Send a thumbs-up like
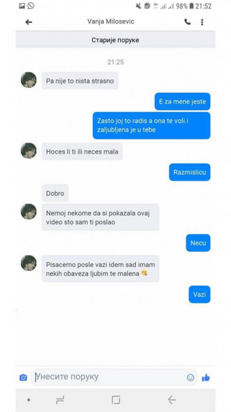Image resolution: width=231 pixels, height=412 pixels. (206, 377)
